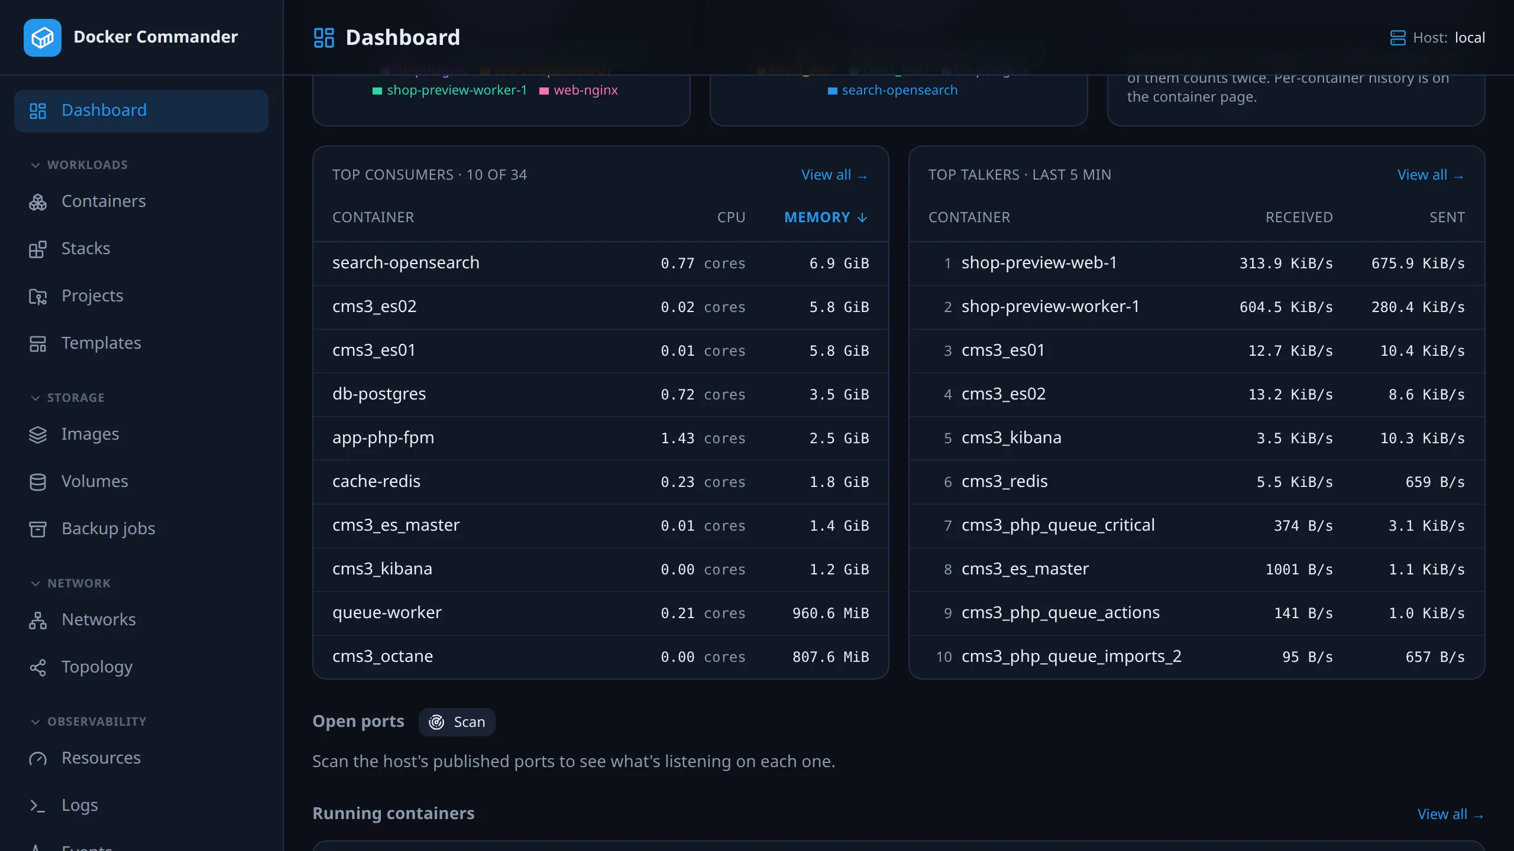Select app-php-fpm row in Top Consumers
This screenshot has height=851, width=1514.
[600, 439]
